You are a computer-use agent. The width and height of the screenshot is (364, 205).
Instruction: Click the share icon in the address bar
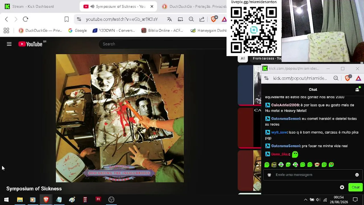202,19
